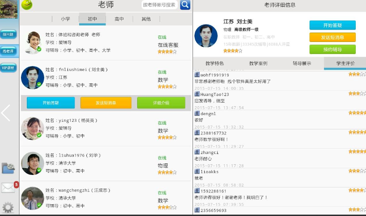Click avatar of fnliushimei teacher in list

33,78
